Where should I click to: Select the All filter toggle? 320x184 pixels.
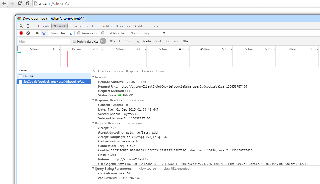click(103, 41)
